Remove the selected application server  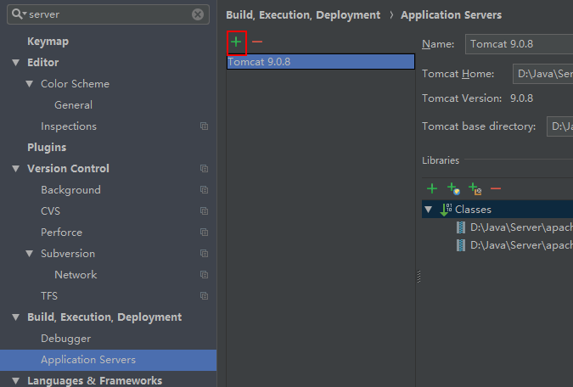(x=257, y=42)
